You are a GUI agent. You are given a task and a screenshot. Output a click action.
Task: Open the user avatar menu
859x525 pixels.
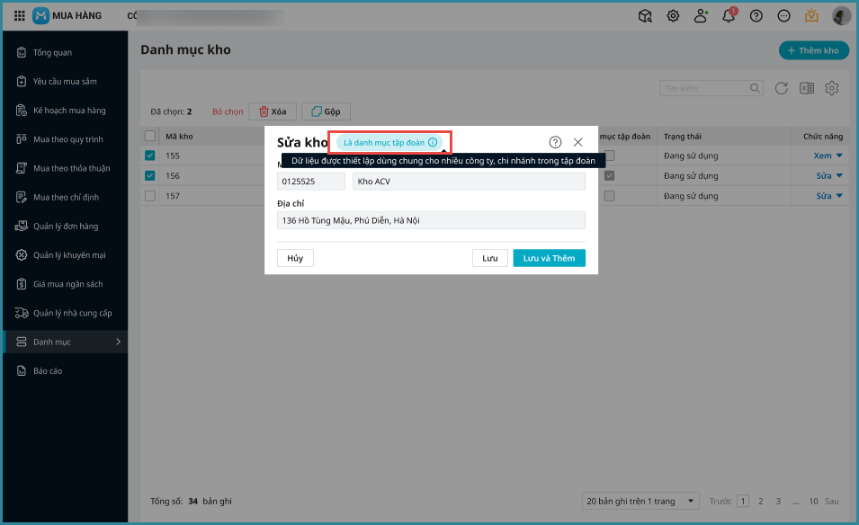(841, 16)
